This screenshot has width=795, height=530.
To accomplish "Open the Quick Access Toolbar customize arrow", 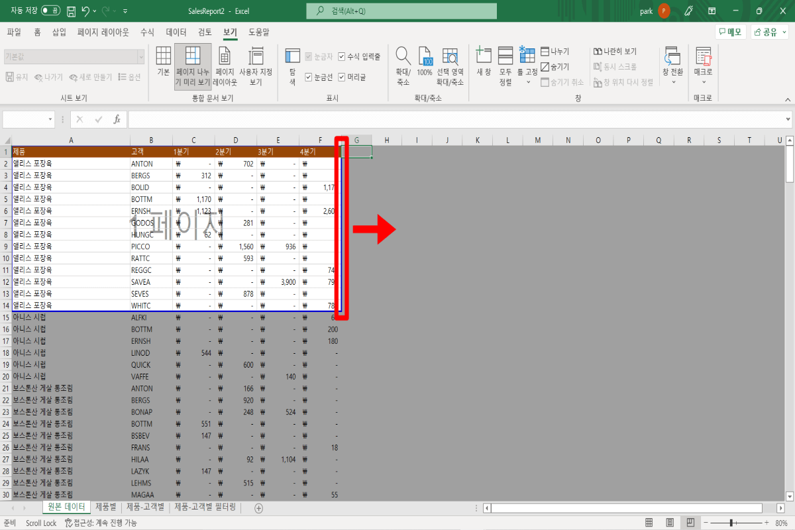I will [x=126, y=11].
